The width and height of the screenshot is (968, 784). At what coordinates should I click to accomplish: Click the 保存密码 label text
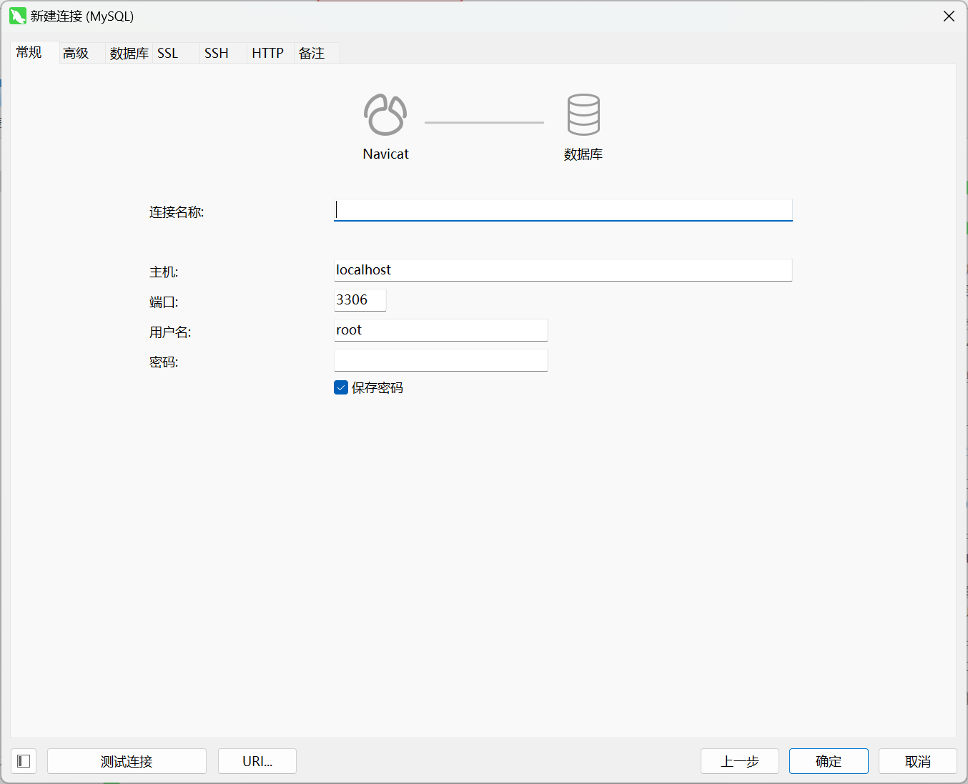click(x=377, y=387)
